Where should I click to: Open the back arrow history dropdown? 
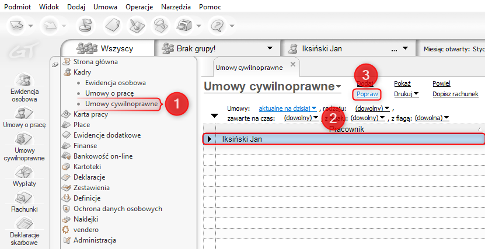point(30,26)
